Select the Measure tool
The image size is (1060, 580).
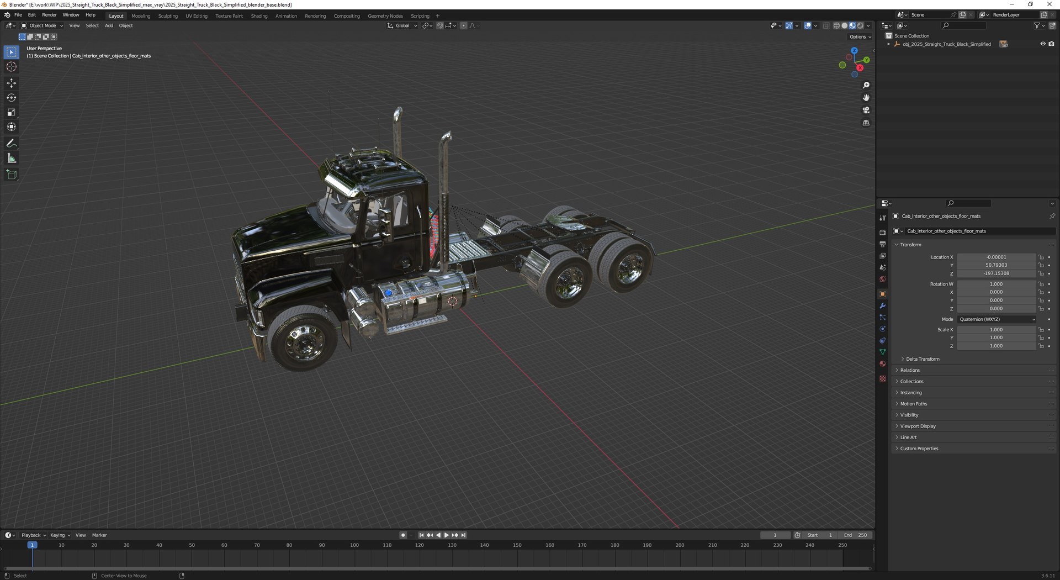[x=11, y=159]
